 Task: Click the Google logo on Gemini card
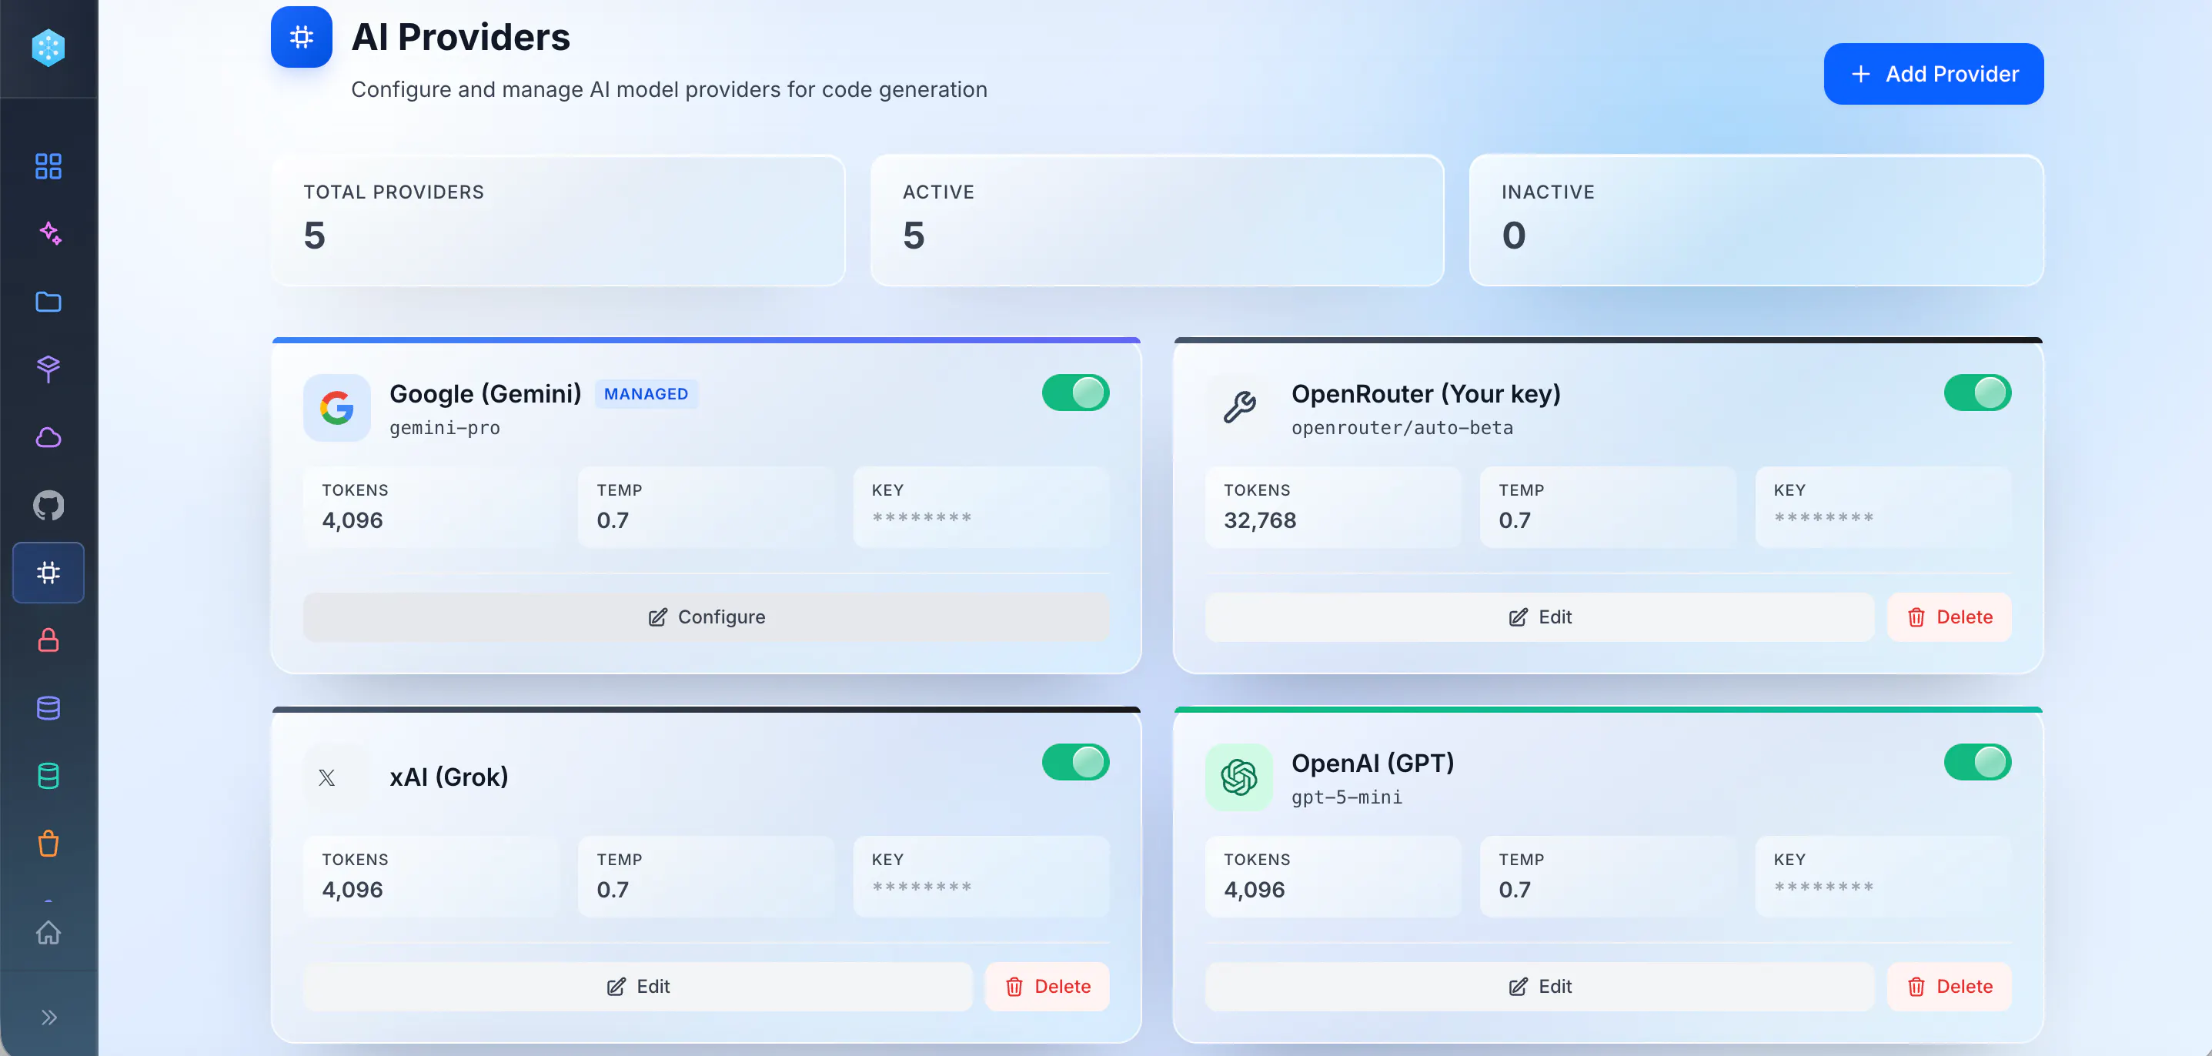coord(336,408)
